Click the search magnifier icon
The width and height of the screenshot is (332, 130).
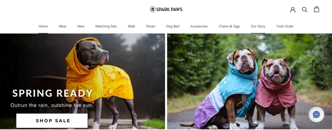(304, 10)
